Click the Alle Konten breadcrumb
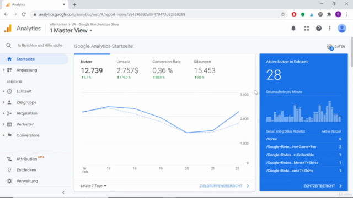Image resolution: width=353 pixels, height=198 pixels. point(58,24)
